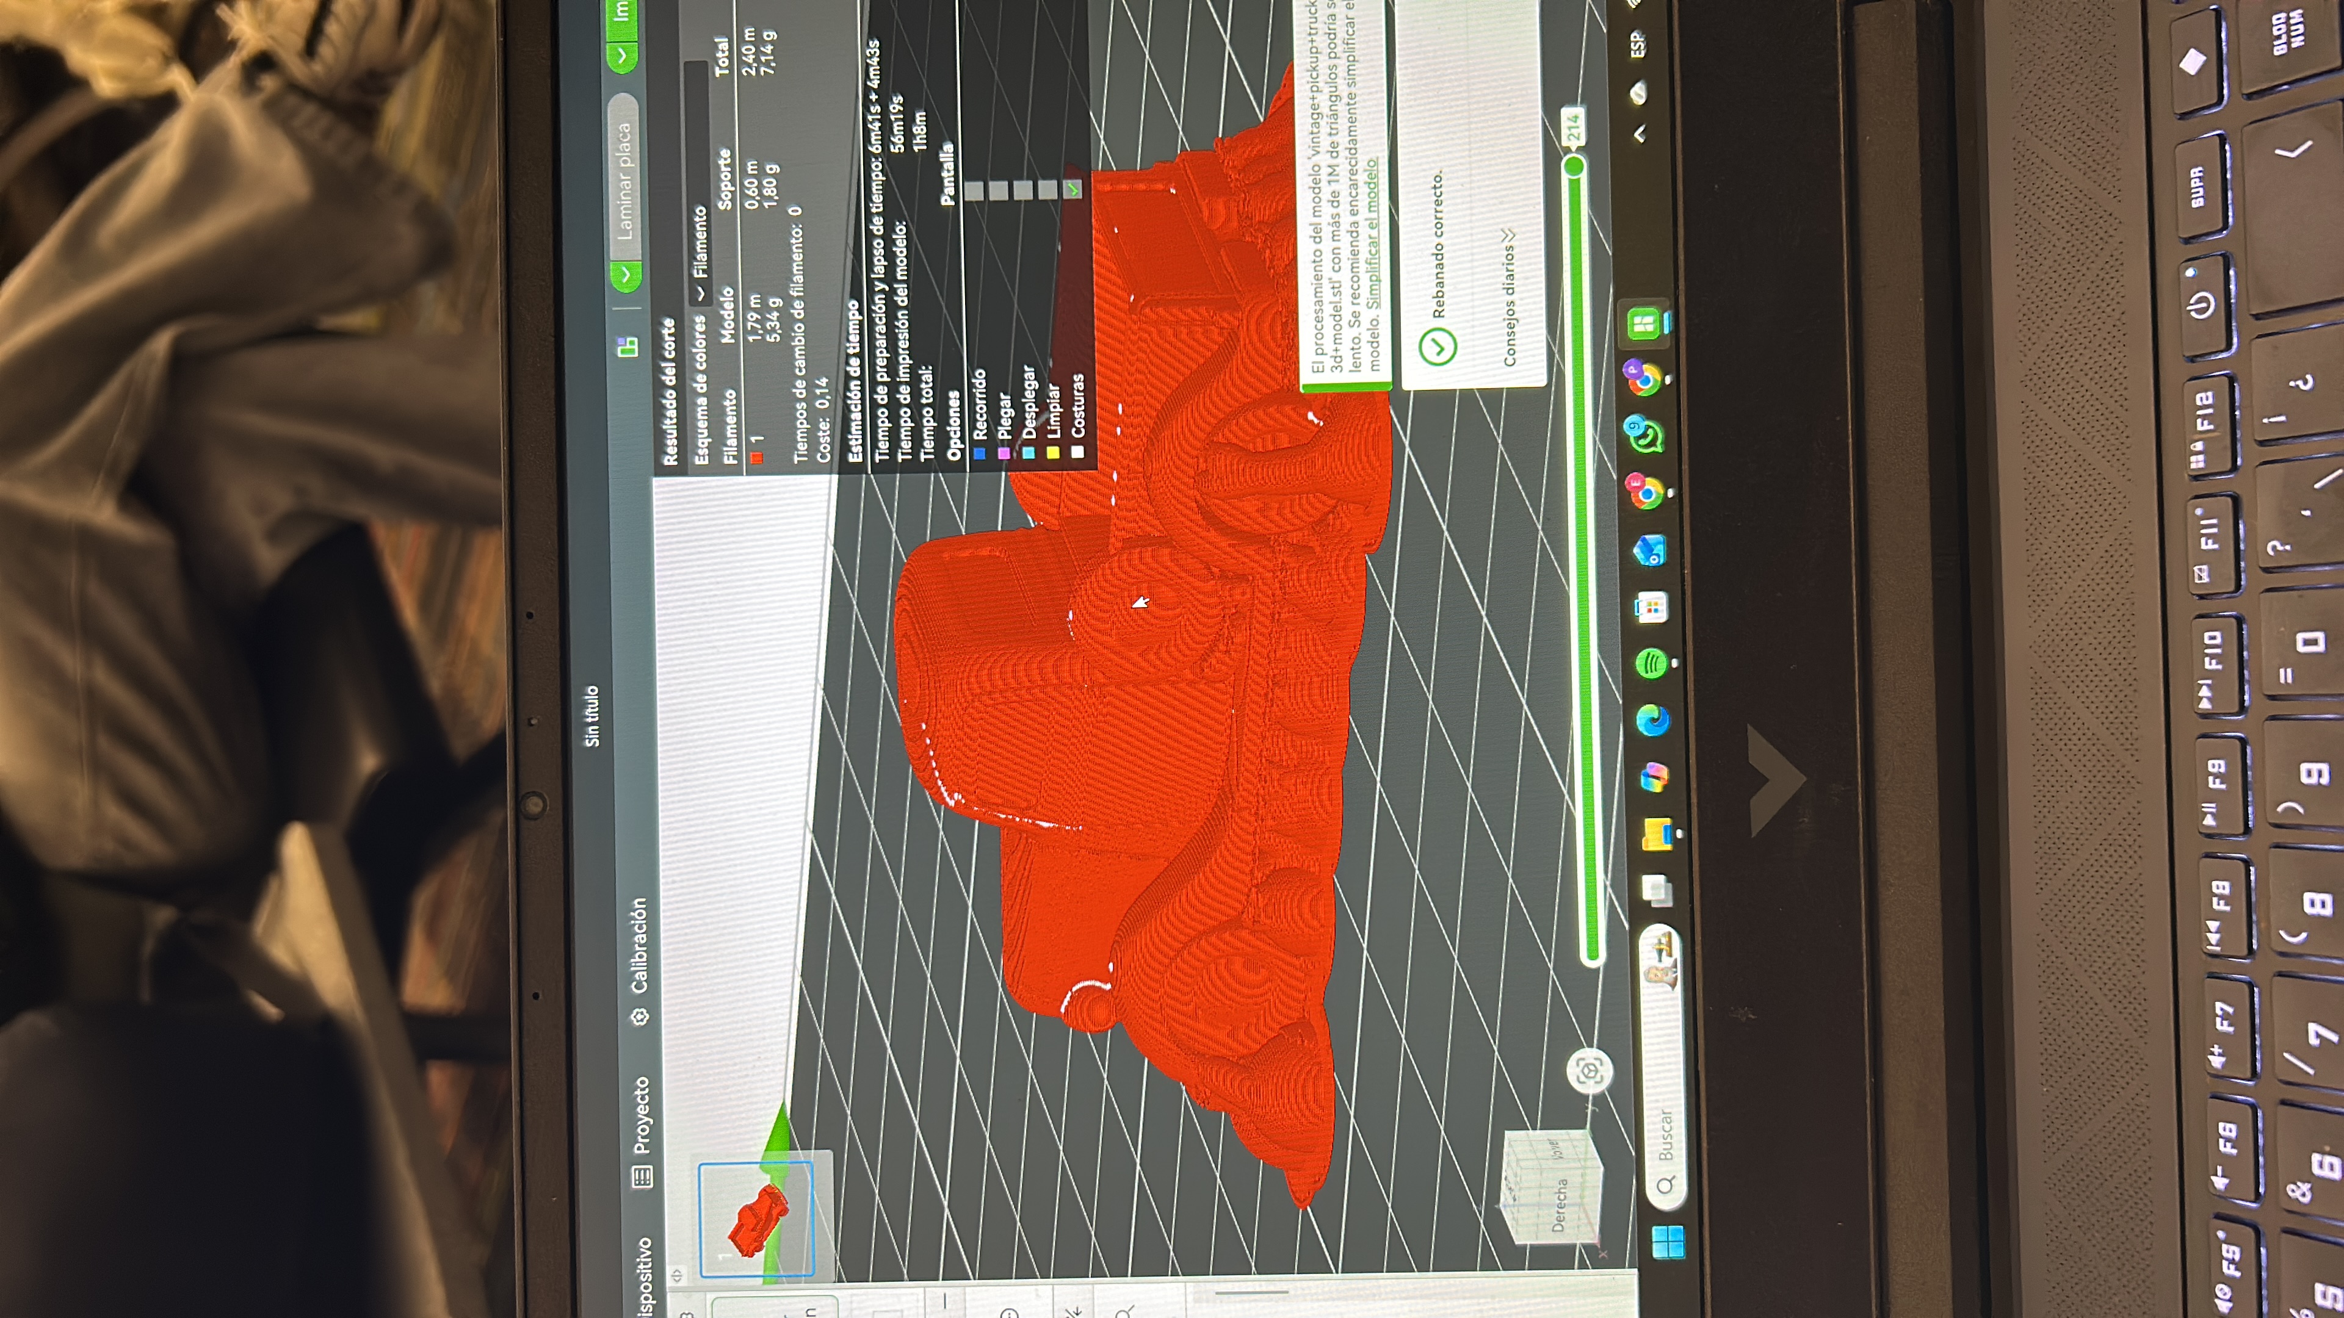Click the Estimación de tiempo heading

[x=853, y=381]
